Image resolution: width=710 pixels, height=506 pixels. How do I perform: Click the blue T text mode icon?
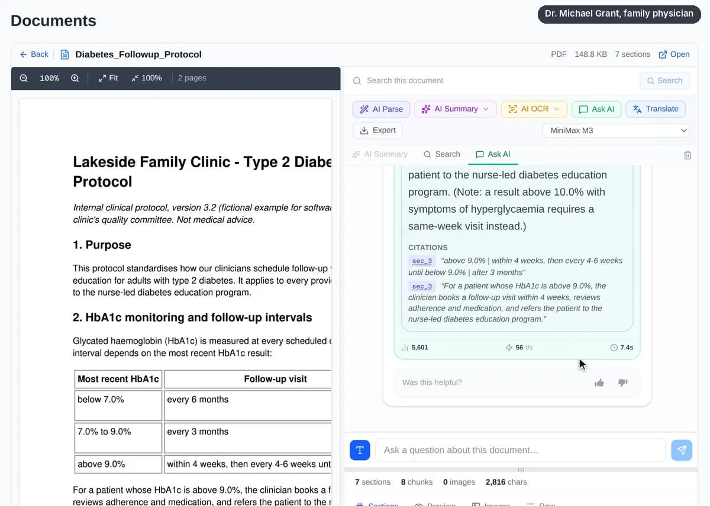pyautogui.click(x=360, y=450)
